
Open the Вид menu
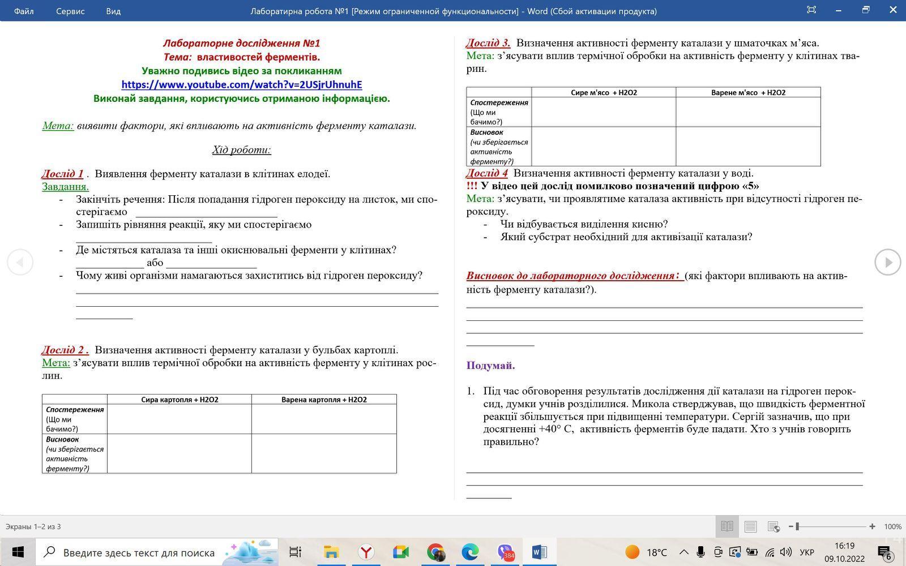[113, 11]
